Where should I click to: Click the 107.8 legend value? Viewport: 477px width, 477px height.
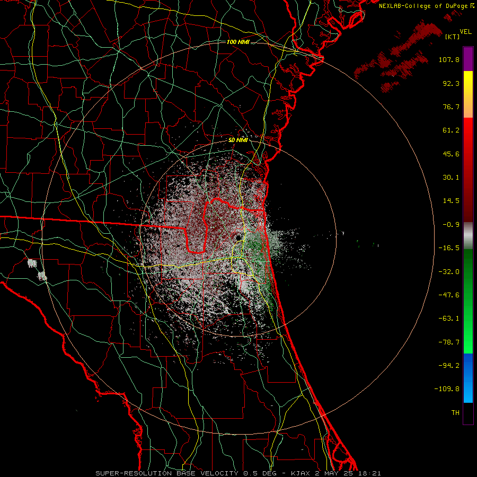point(449,59)
